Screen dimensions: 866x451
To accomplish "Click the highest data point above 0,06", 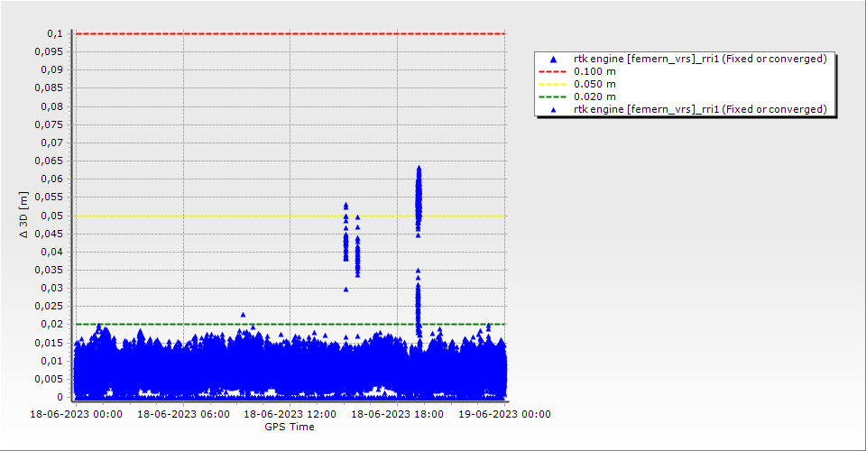I will coord(419,168).
